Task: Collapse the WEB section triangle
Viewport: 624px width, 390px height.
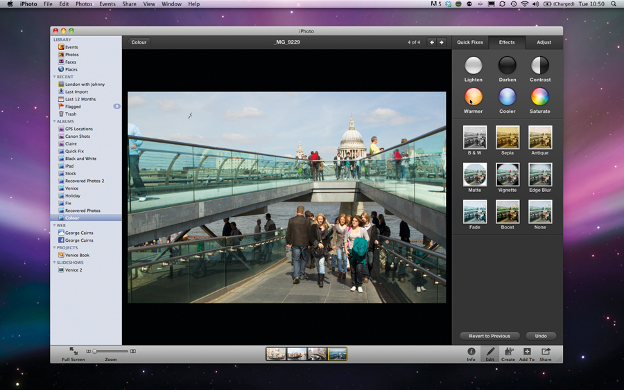Action: click(55, 225)
